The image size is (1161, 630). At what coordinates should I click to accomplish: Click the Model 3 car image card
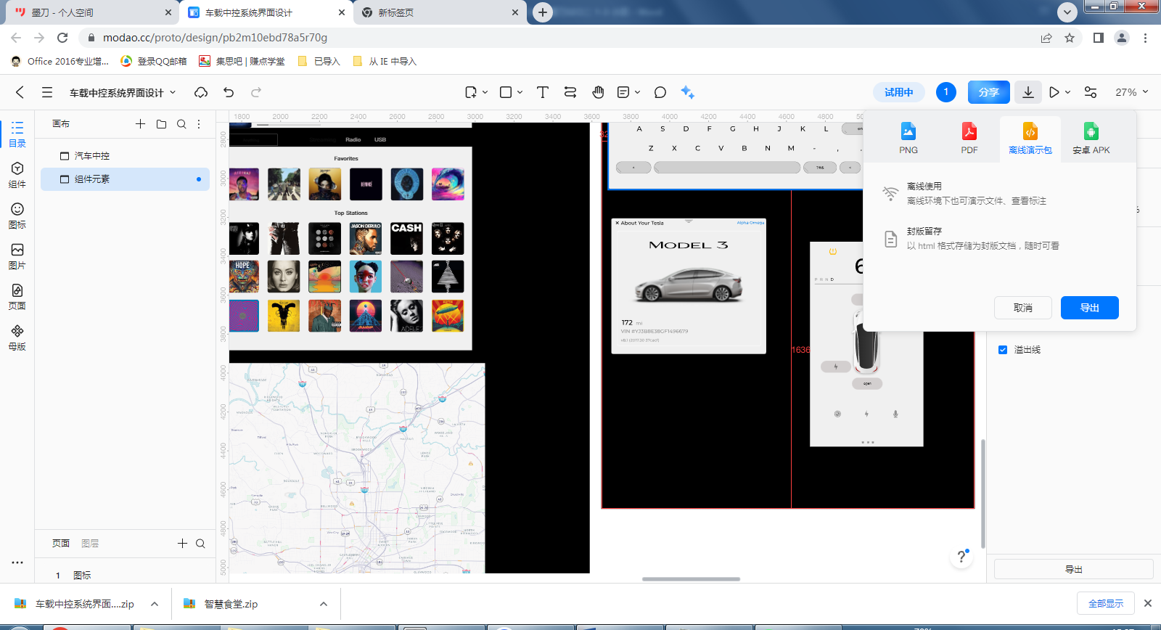click(689, 286)
